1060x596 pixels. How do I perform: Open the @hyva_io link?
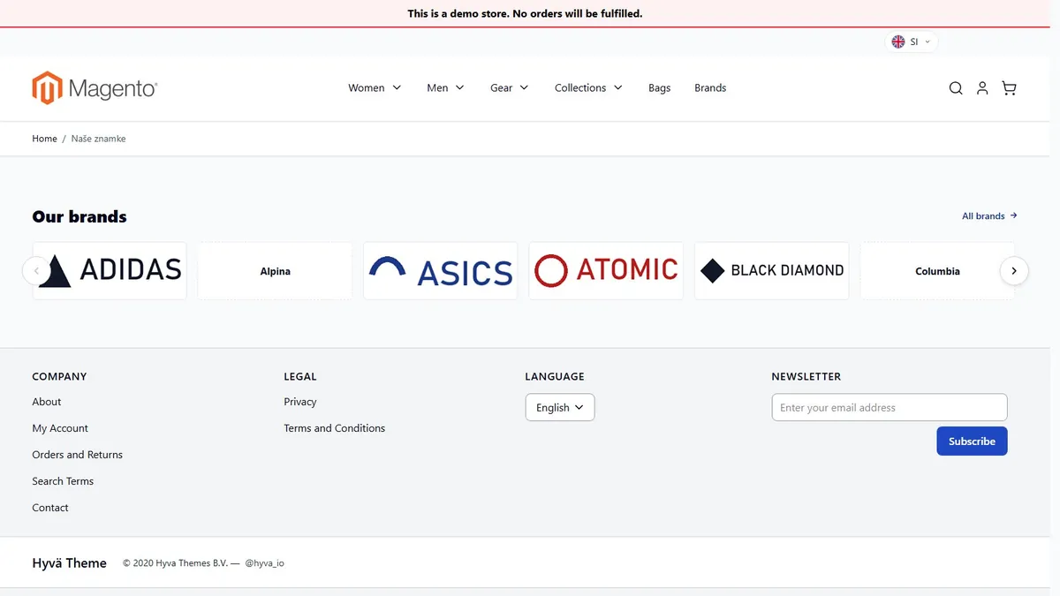coord(264,563)
